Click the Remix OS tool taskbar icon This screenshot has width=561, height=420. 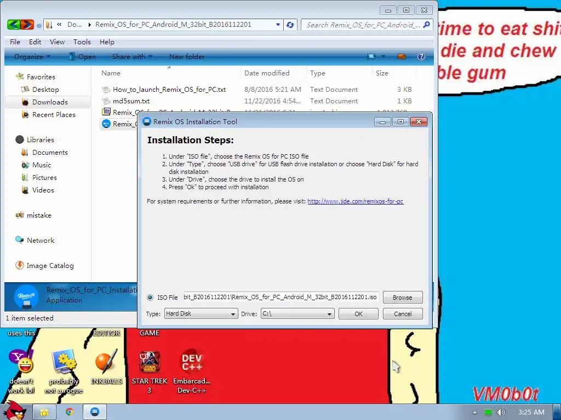94,412
